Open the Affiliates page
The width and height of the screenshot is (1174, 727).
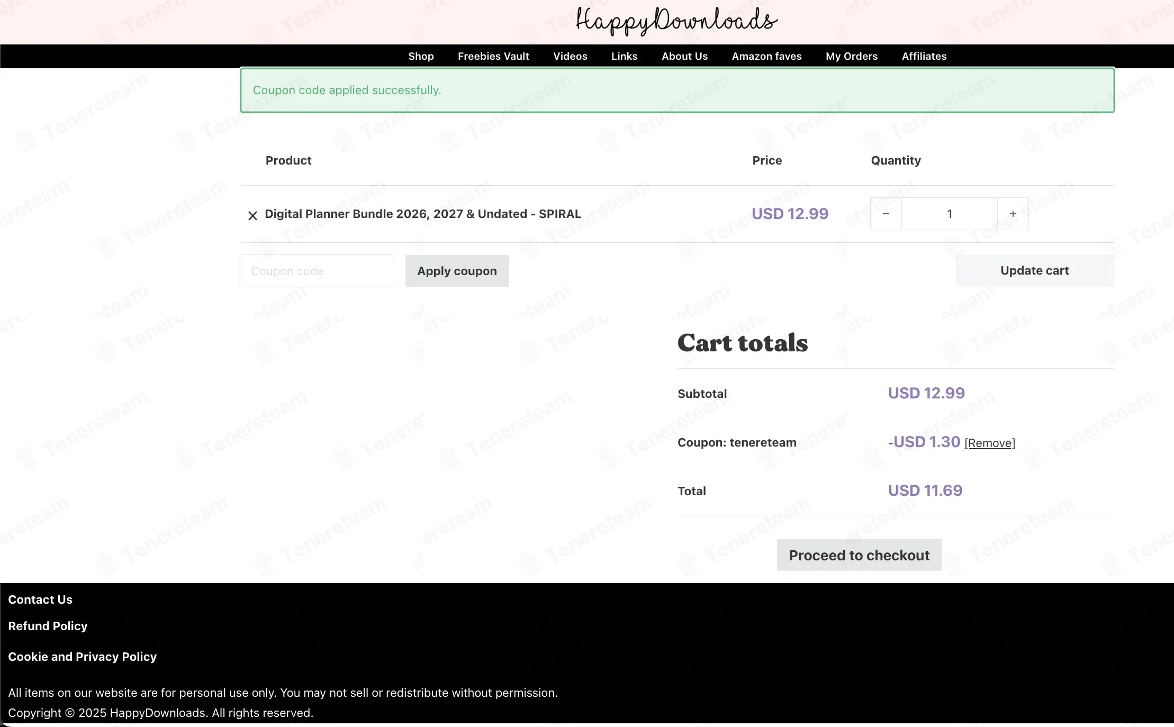(924, 56)
